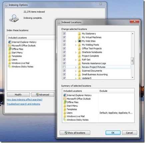Check the Review Project Pictures checkbox
Screen dimensions: 145x143
point(64,67)
